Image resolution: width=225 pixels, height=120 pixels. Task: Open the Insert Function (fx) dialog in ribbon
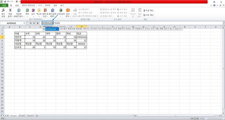pyautogui.click(x=3, y=13)
